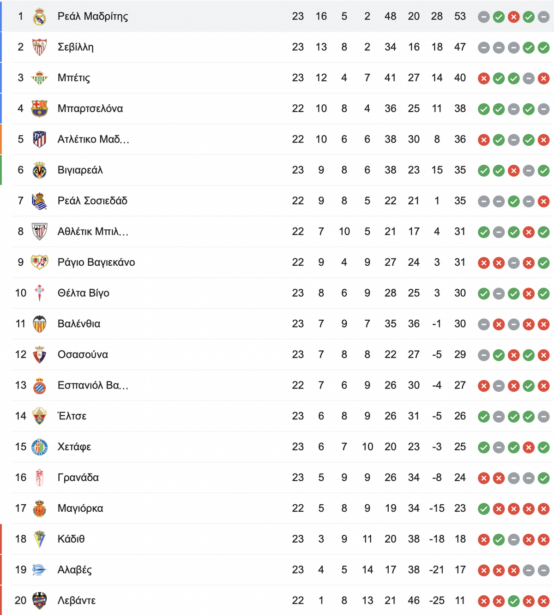554x615 pixels.
Task: Click the Sevilla club crest icon
Action: 40,47
